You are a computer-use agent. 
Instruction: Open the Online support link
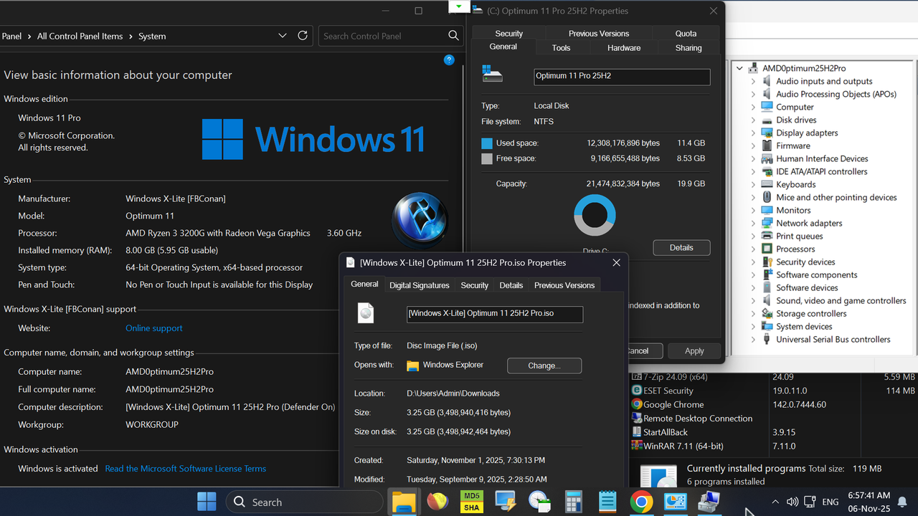153,328
